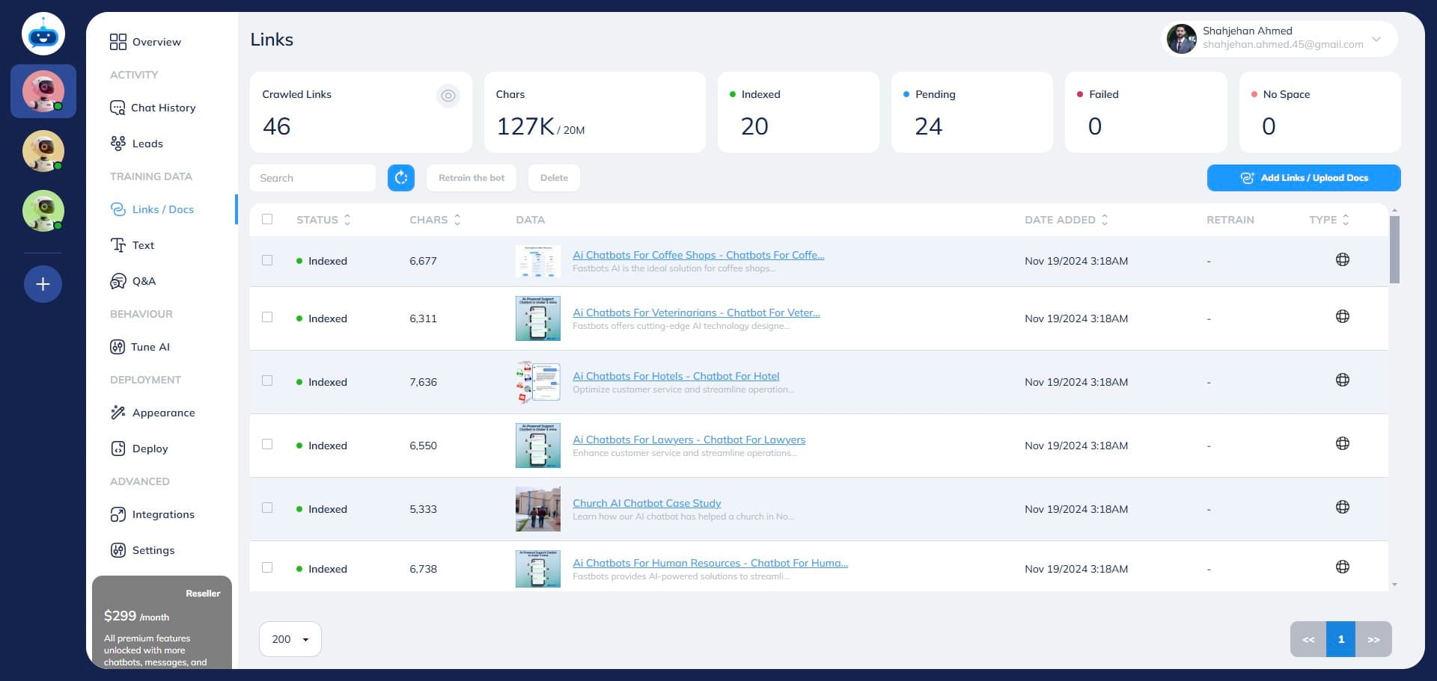The height and width of the screenshot is (681, 1437).
Task: Open the Tune AI behaviour settings
Action: [x=149, y=347]
